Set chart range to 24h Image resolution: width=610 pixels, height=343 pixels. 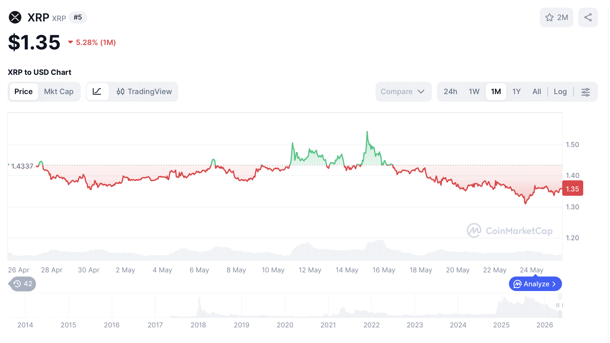pos(450,92)
